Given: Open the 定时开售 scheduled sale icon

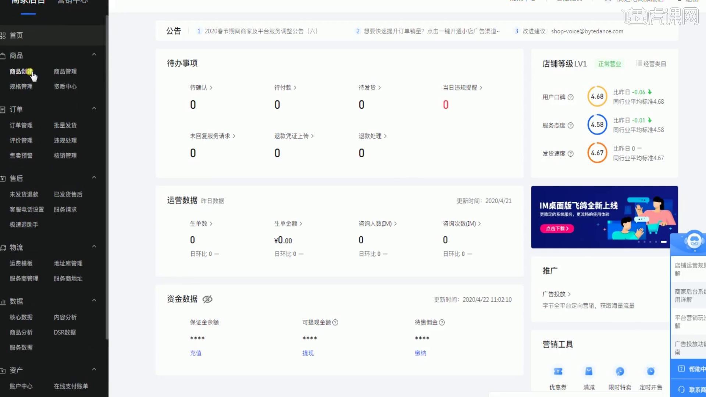Looking at the screenshot, I should tap(650, 371).
